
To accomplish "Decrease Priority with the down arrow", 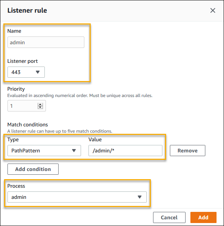I will pos(40,108).
